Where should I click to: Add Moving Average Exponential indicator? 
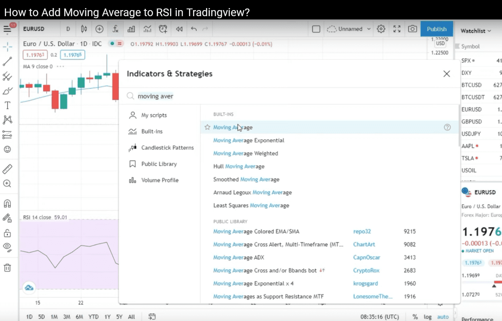click(249, 141)
